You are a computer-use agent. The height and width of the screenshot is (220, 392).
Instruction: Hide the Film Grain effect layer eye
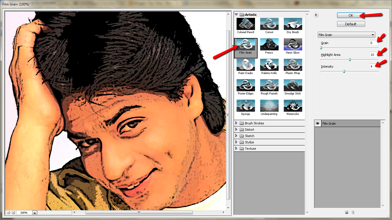318,123
